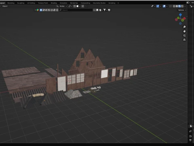Click the zoom magnifier viewport button

pyautogui.click(x=184, y=27)
